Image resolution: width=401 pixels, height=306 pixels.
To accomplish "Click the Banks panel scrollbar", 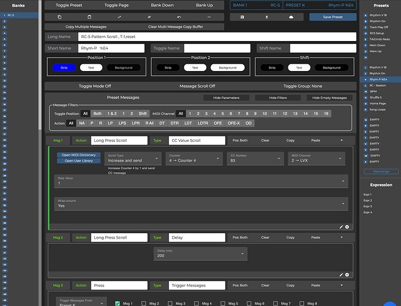I will [x=40, y=65].
